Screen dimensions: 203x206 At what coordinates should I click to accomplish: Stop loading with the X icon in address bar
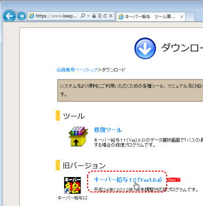click(x=111, y=16)
